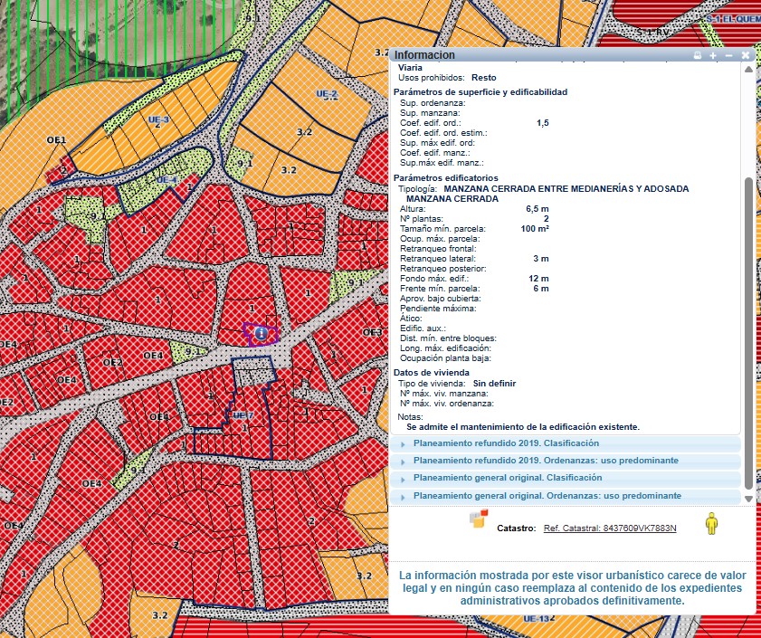761x638 pixels.
Task: Click the OE3 label on the map
Action: pyautogui.click(x=372, y=332)
